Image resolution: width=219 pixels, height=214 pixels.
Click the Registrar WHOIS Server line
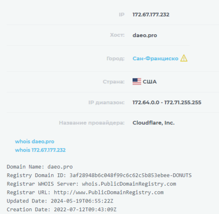pos(91,184)
